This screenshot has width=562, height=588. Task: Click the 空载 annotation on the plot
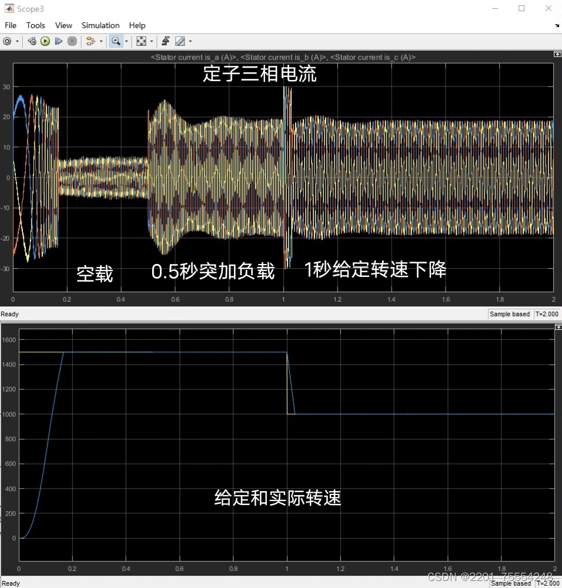(x=95, y=274)
